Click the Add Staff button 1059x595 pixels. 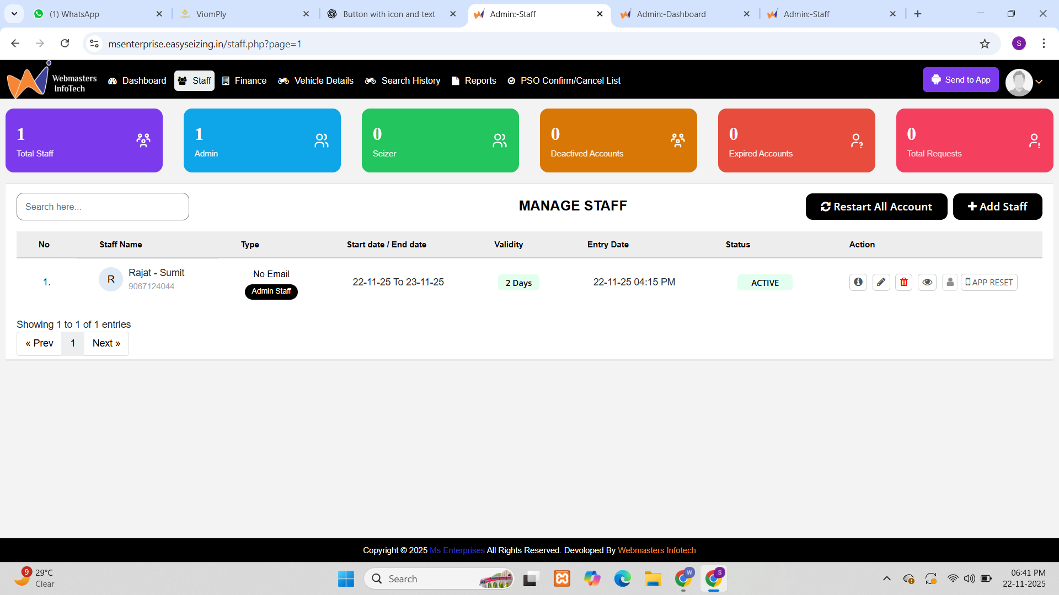tap(998, 207)
